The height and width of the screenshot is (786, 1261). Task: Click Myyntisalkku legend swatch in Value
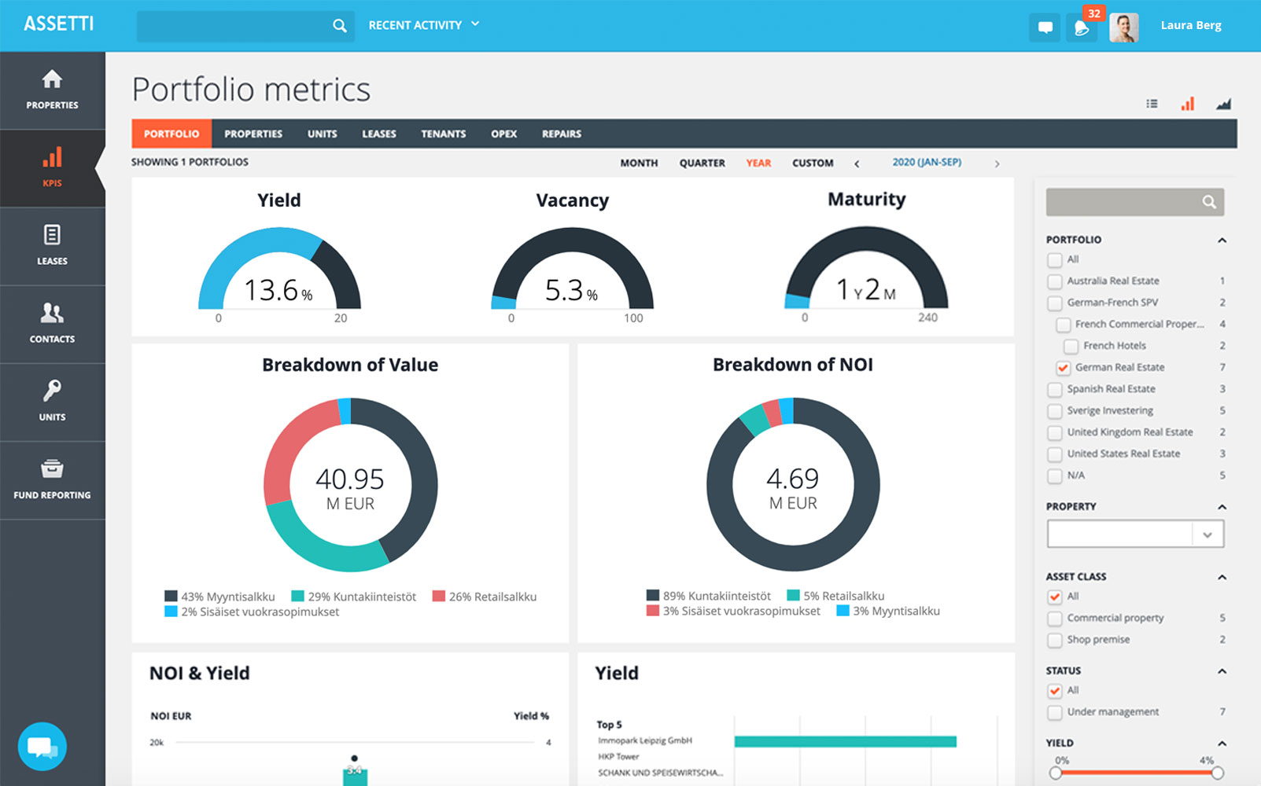pos(171,596)
